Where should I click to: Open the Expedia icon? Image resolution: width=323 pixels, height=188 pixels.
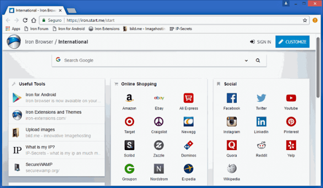point(188,169)
